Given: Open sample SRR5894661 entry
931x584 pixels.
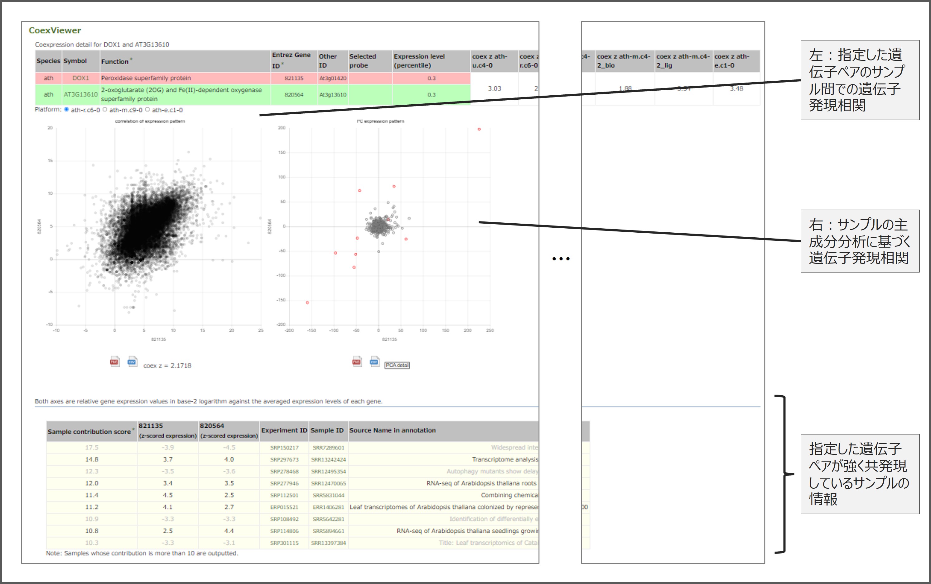Looking at the screenshot, I should 328,531.
